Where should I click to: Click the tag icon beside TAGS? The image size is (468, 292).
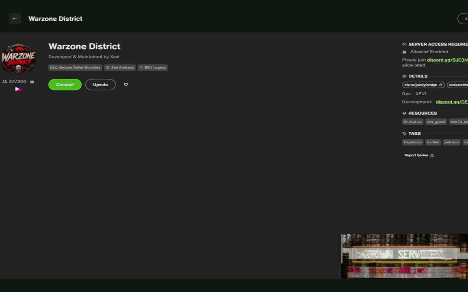pyautogui.click(x=405, y=133)
